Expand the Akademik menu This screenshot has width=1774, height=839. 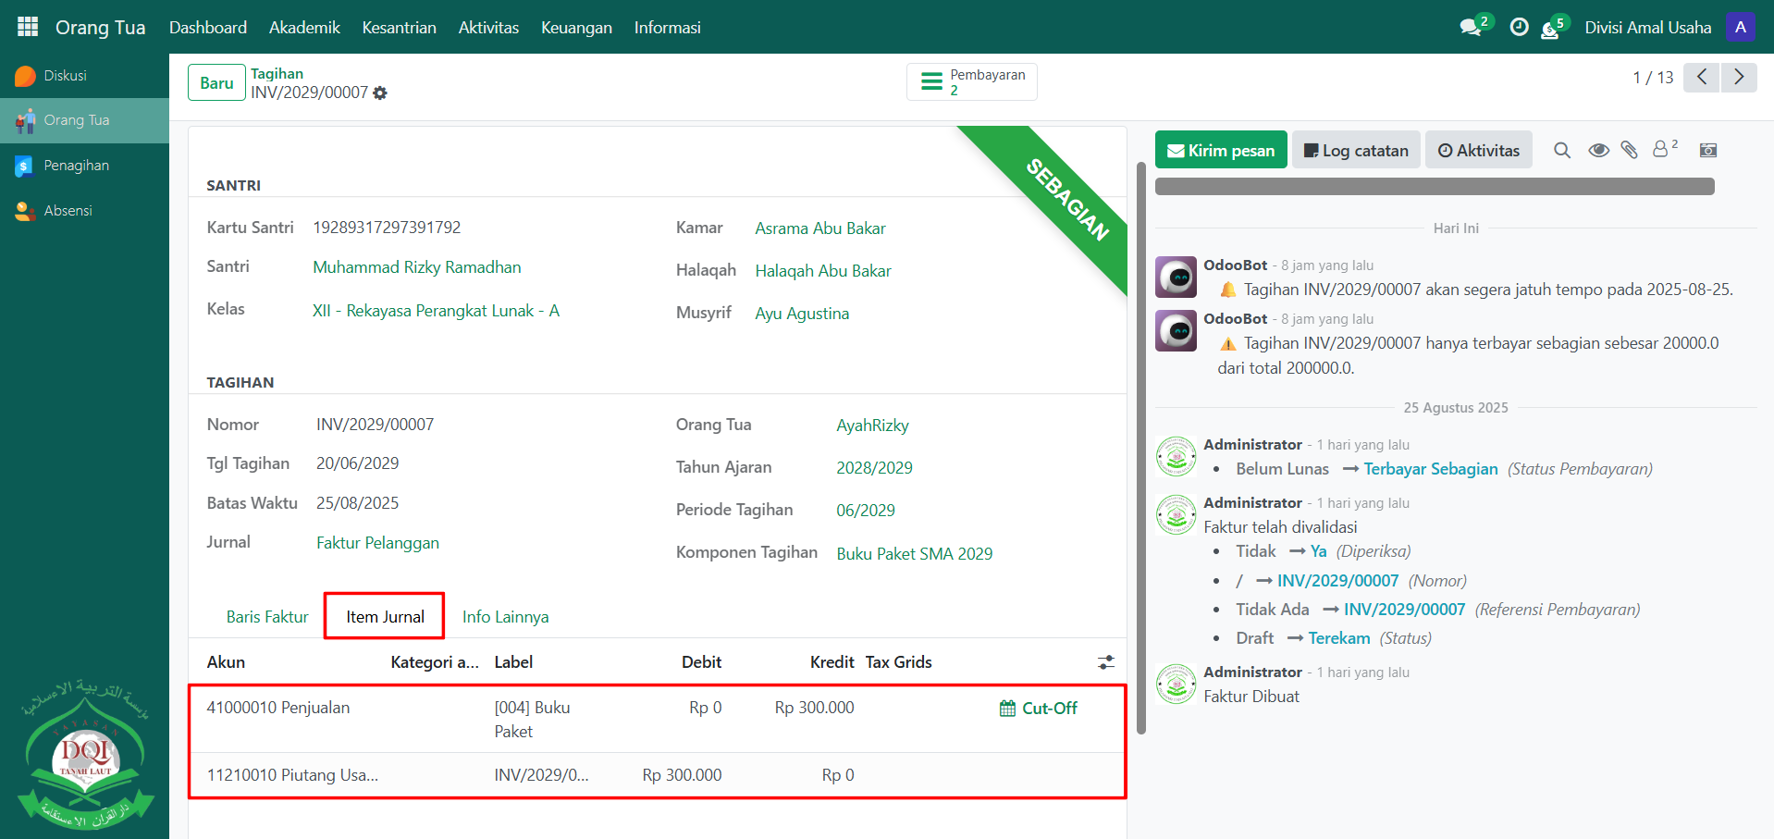[x=304, y=28]
